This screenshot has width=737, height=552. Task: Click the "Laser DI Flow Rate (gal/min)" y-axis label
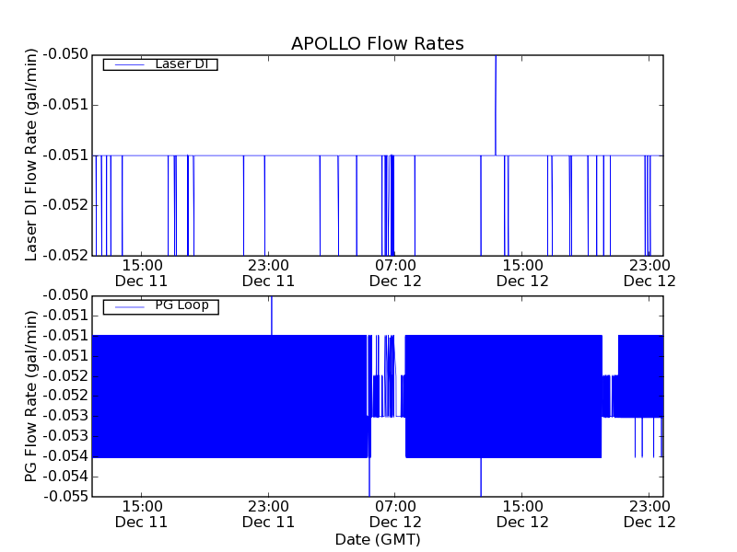31,155
